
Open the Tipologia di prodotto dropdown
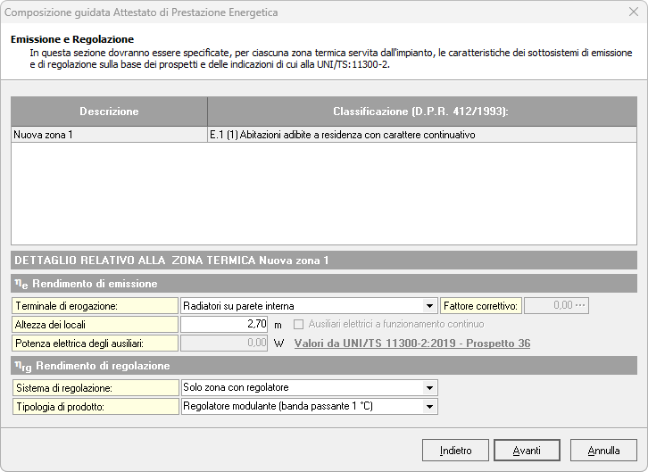coord(430,406)
